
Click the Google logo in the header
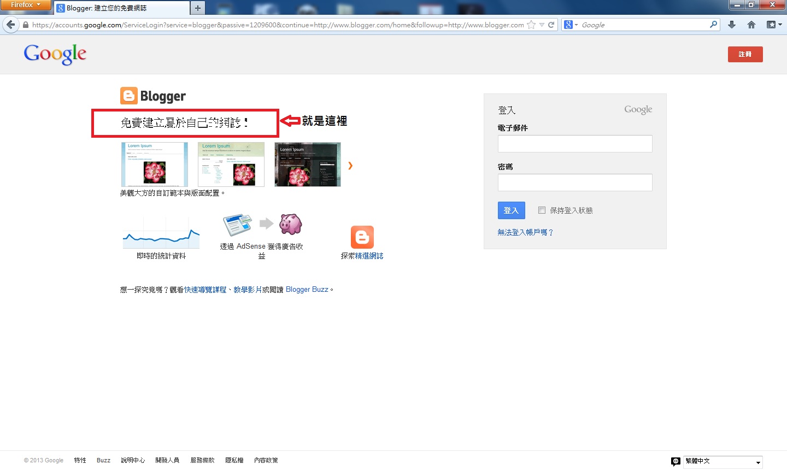[55, 54]
